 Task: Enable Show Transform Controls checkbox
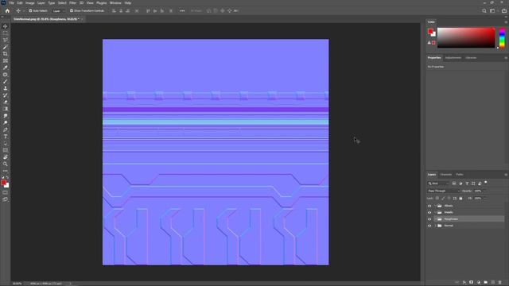pos(72,10)
